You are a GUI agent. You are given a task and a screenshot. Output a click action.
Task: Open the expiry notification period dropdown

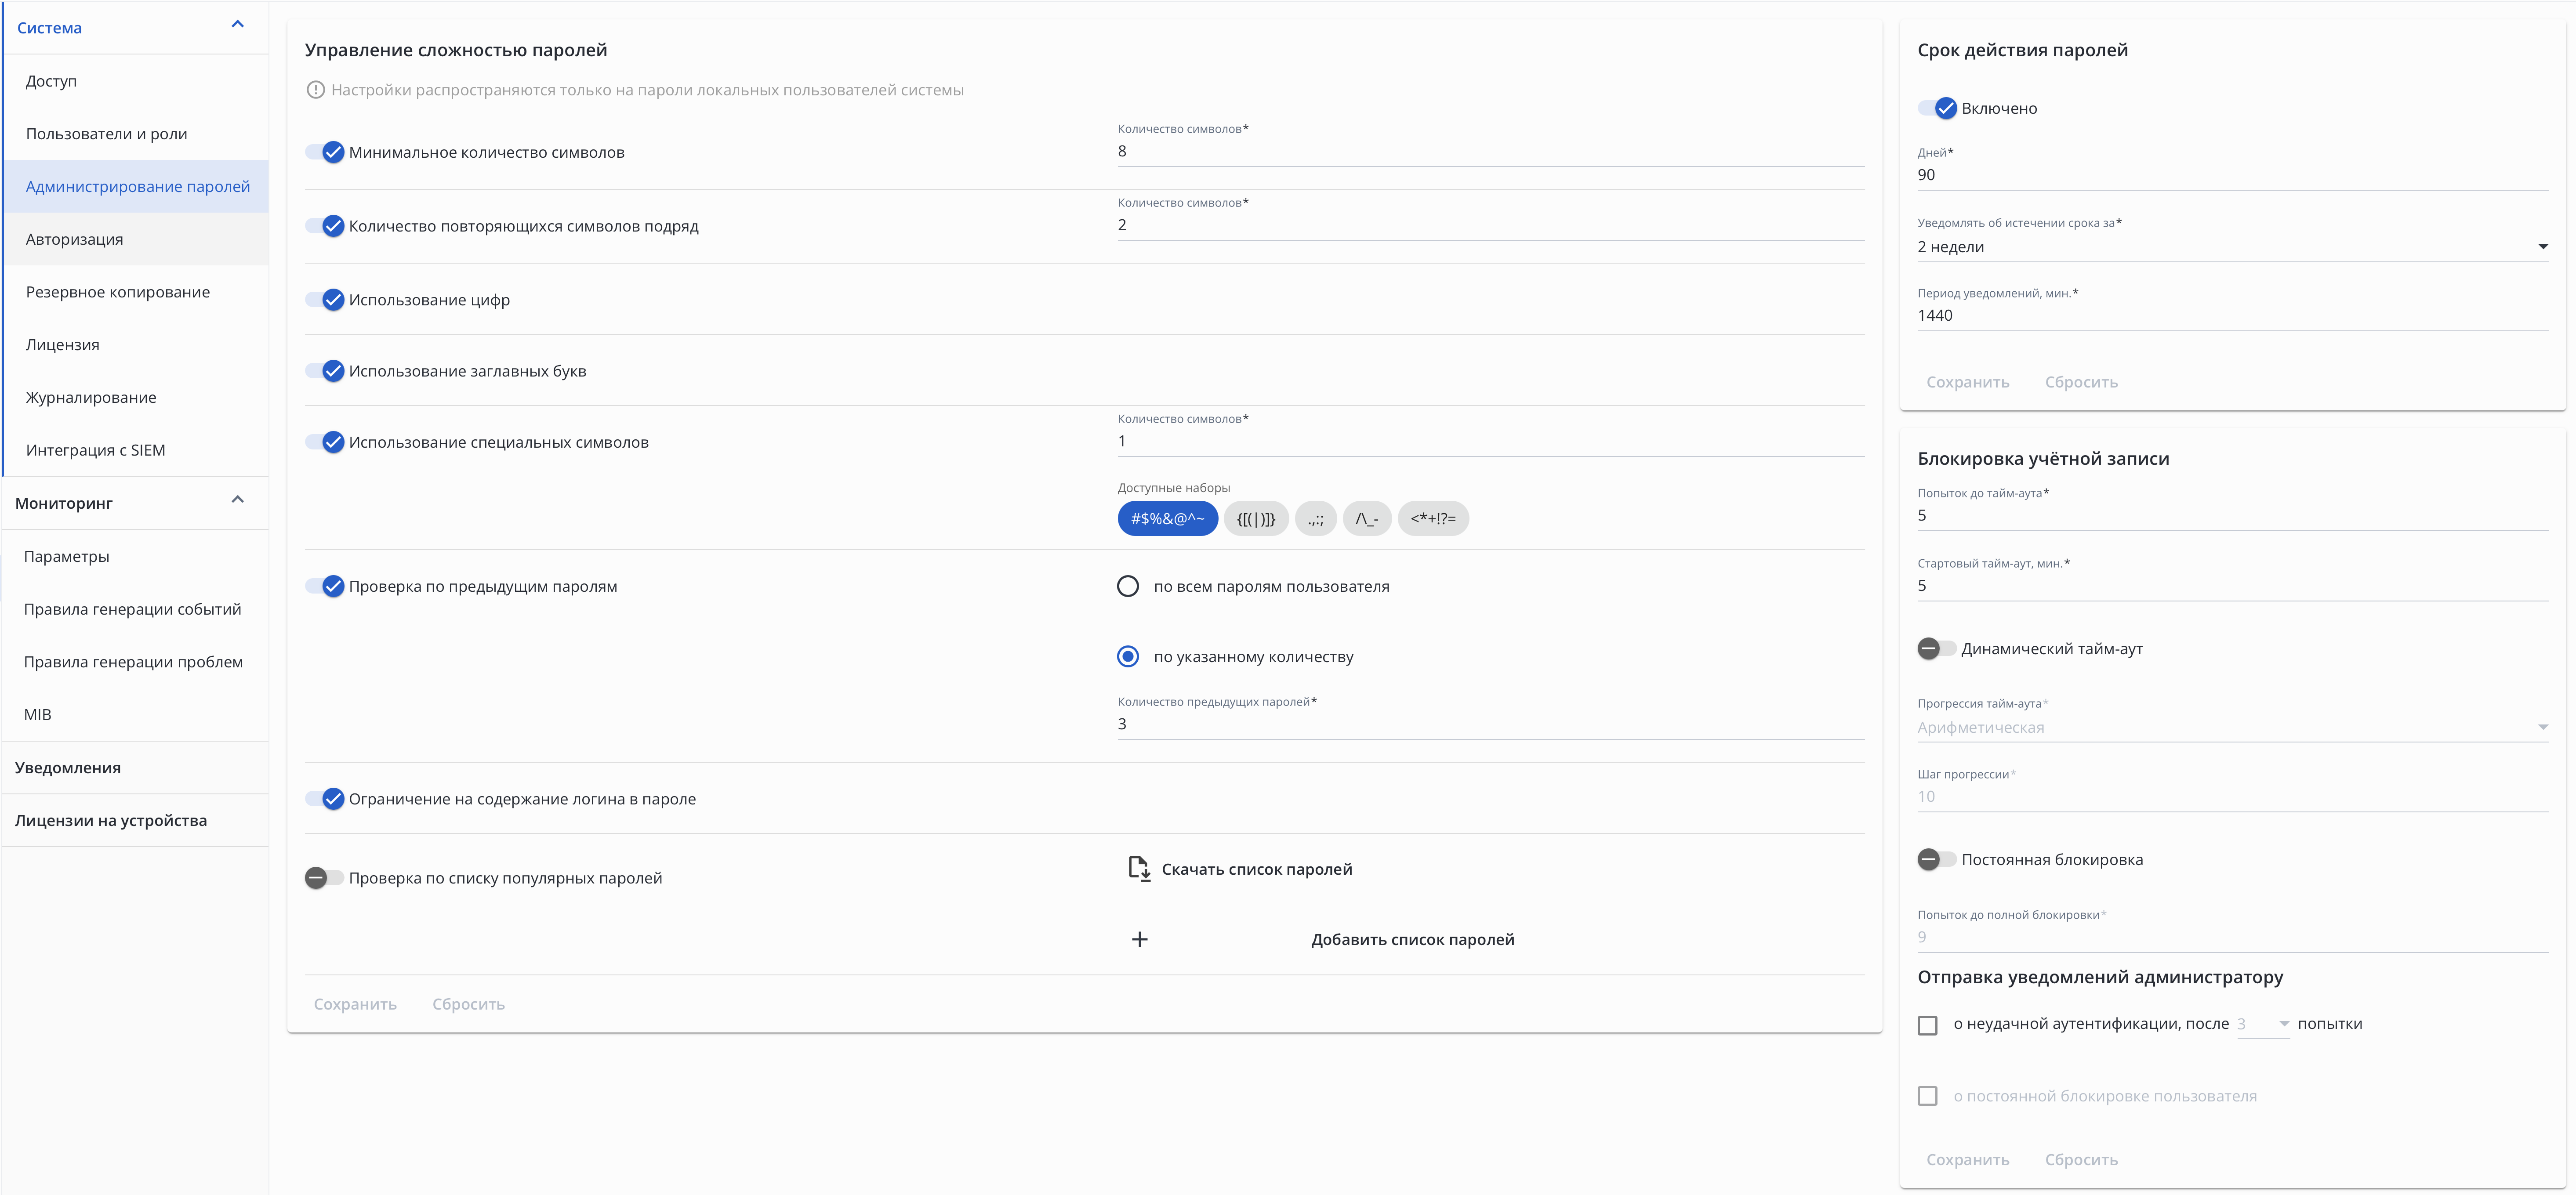(x=2231, y=247)
